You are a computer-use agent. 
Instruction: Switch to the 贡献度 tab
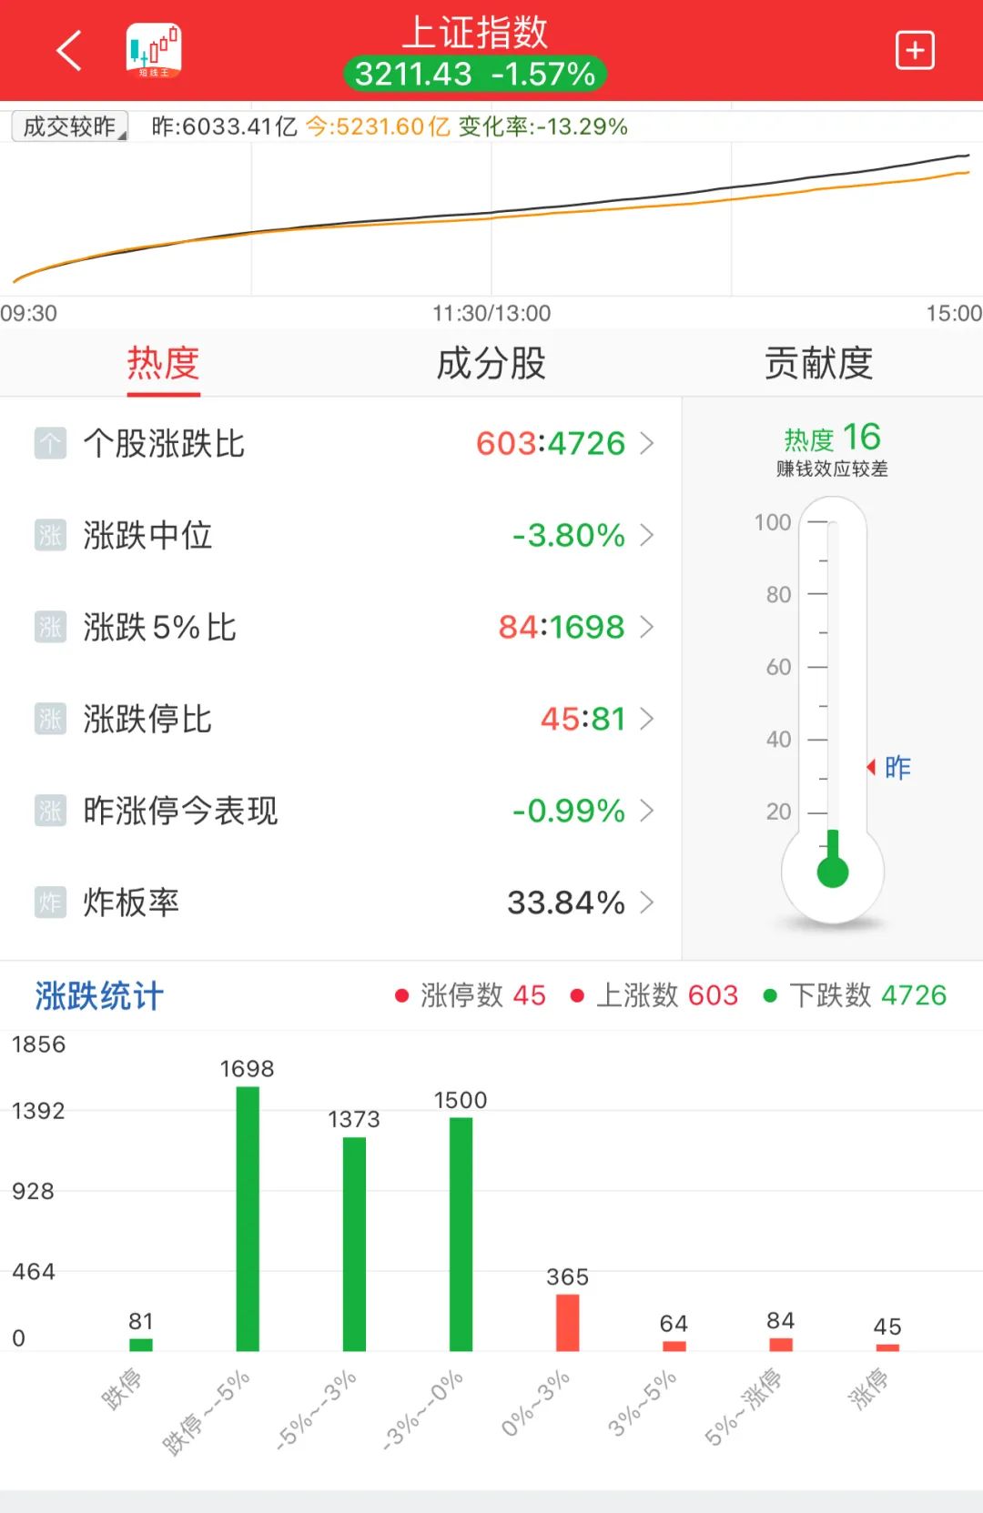point(818,363)
